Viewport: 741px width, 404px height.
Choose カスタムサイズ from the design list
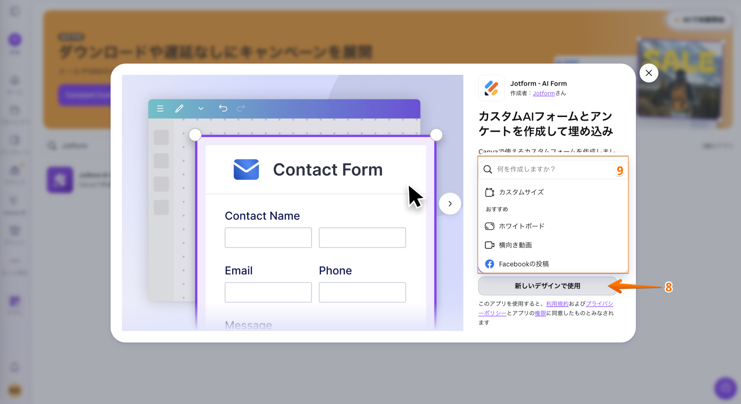553,192
